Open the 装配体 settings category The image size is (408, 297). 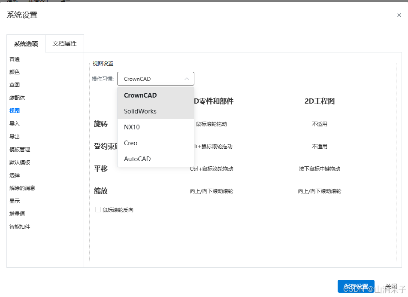click(17, 98)
